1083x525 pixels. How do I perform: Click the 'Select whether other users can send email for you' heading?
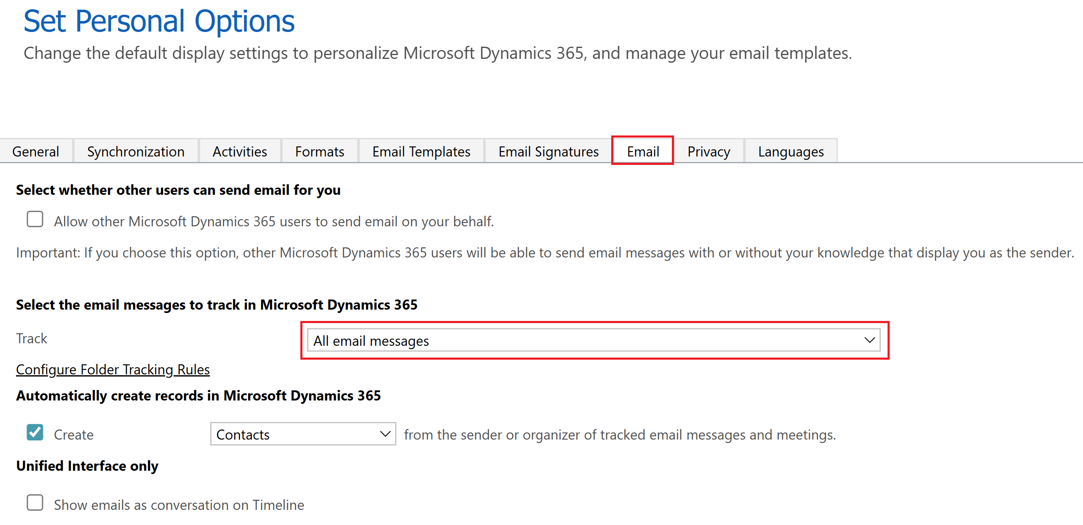point(178,190)
